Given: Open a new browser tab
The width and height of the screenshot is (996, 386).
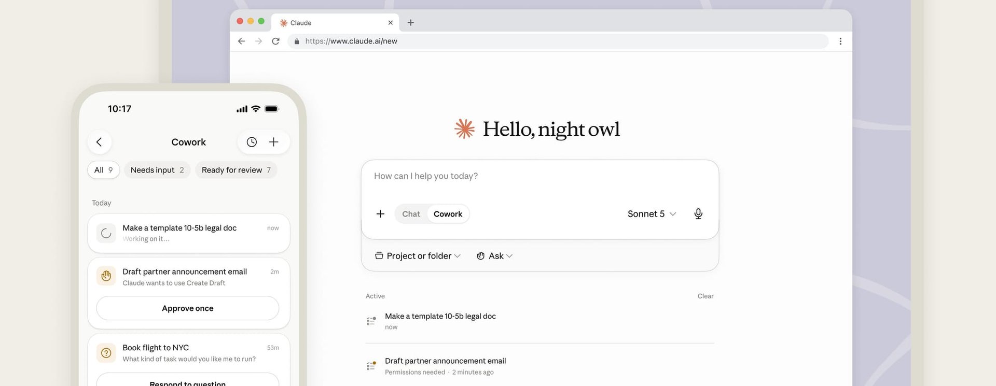Looking at the screenshot, I should (x=410, y=22).
